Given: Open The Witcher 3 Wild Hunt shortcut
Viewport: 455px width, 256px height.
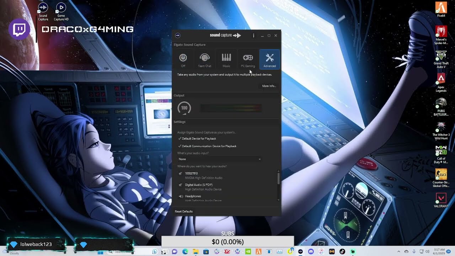Looking at the screenshot, I should 441,131.
